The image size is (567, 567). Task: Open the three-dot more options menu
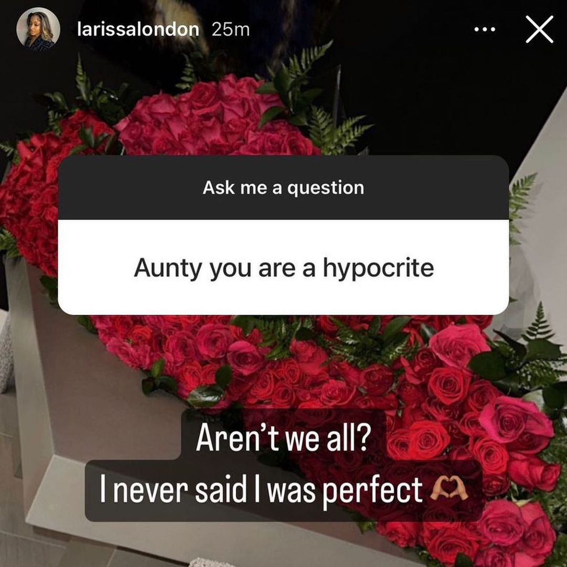[x=485, y=29]
